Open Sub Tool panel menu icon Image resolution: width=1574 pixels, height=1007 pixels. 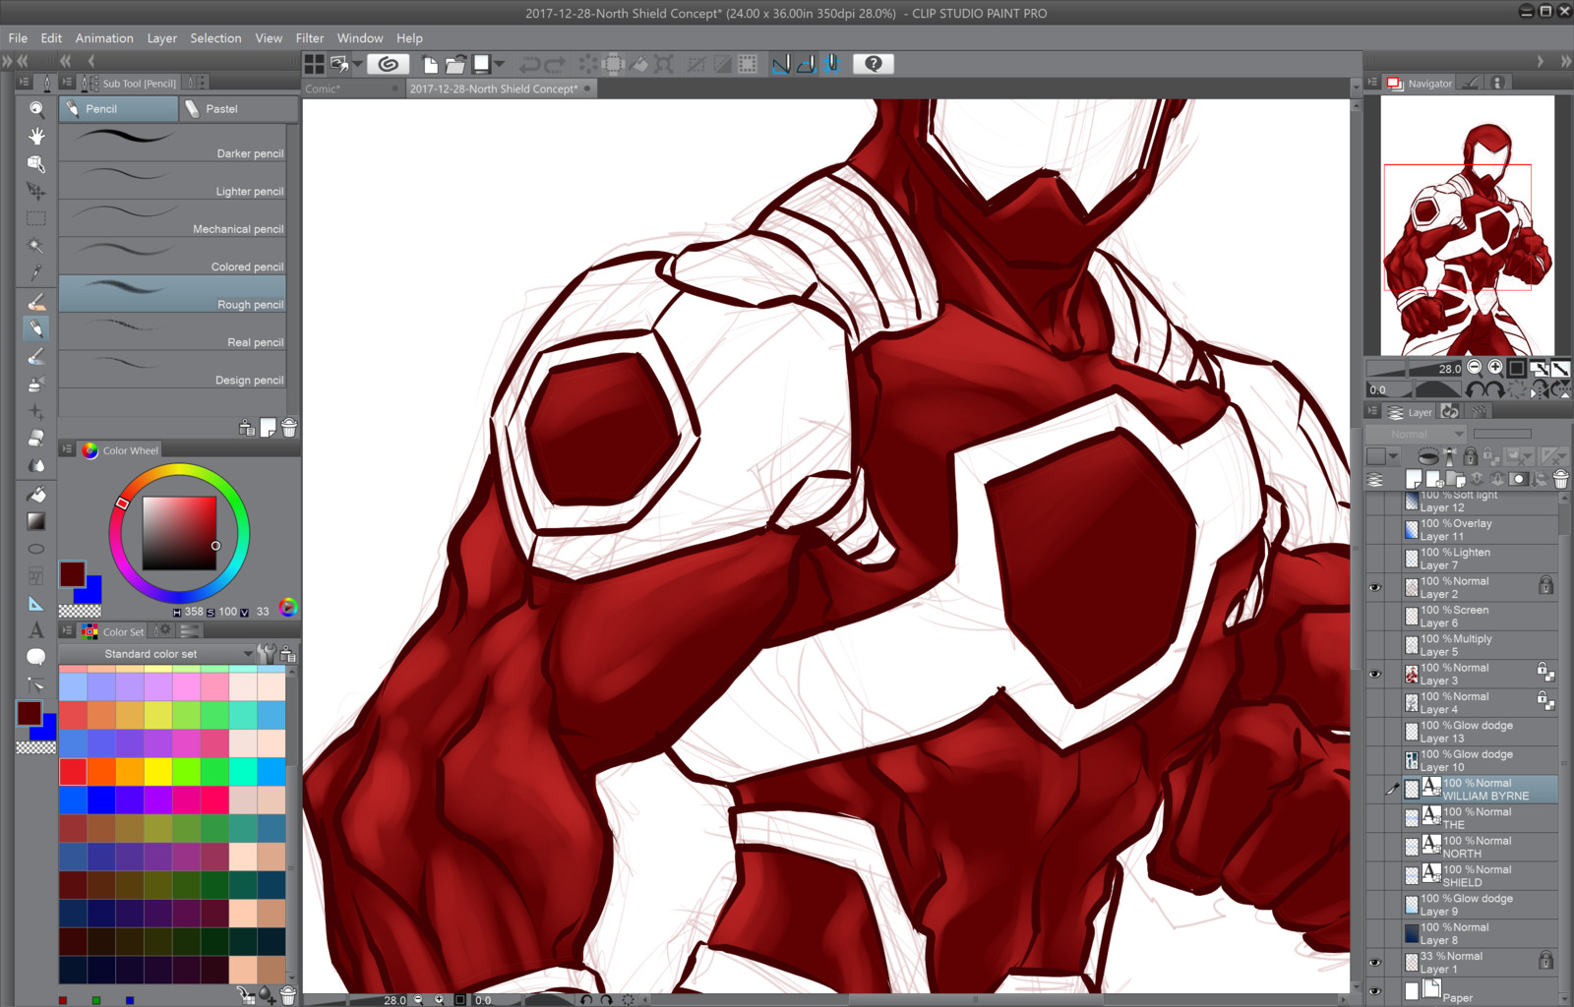[x=67, y=83]
